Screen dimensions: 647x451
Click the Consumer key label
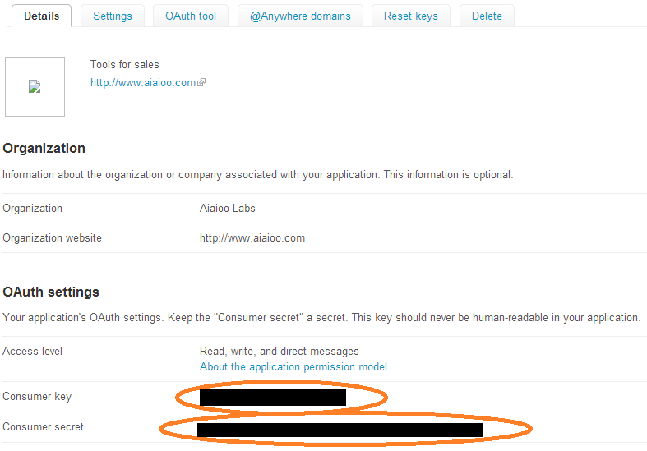tap(37, 397)
